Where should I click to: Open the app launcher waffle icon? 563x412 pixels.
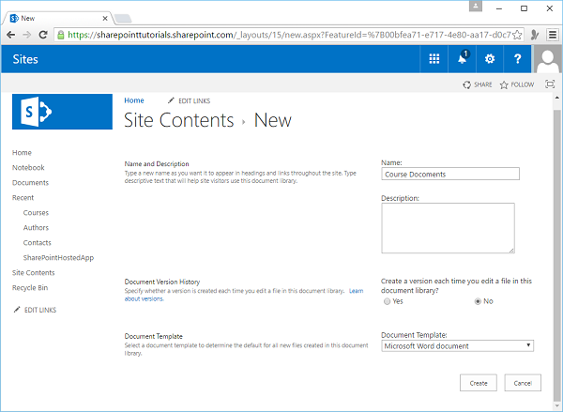click(x=434, y=58)
